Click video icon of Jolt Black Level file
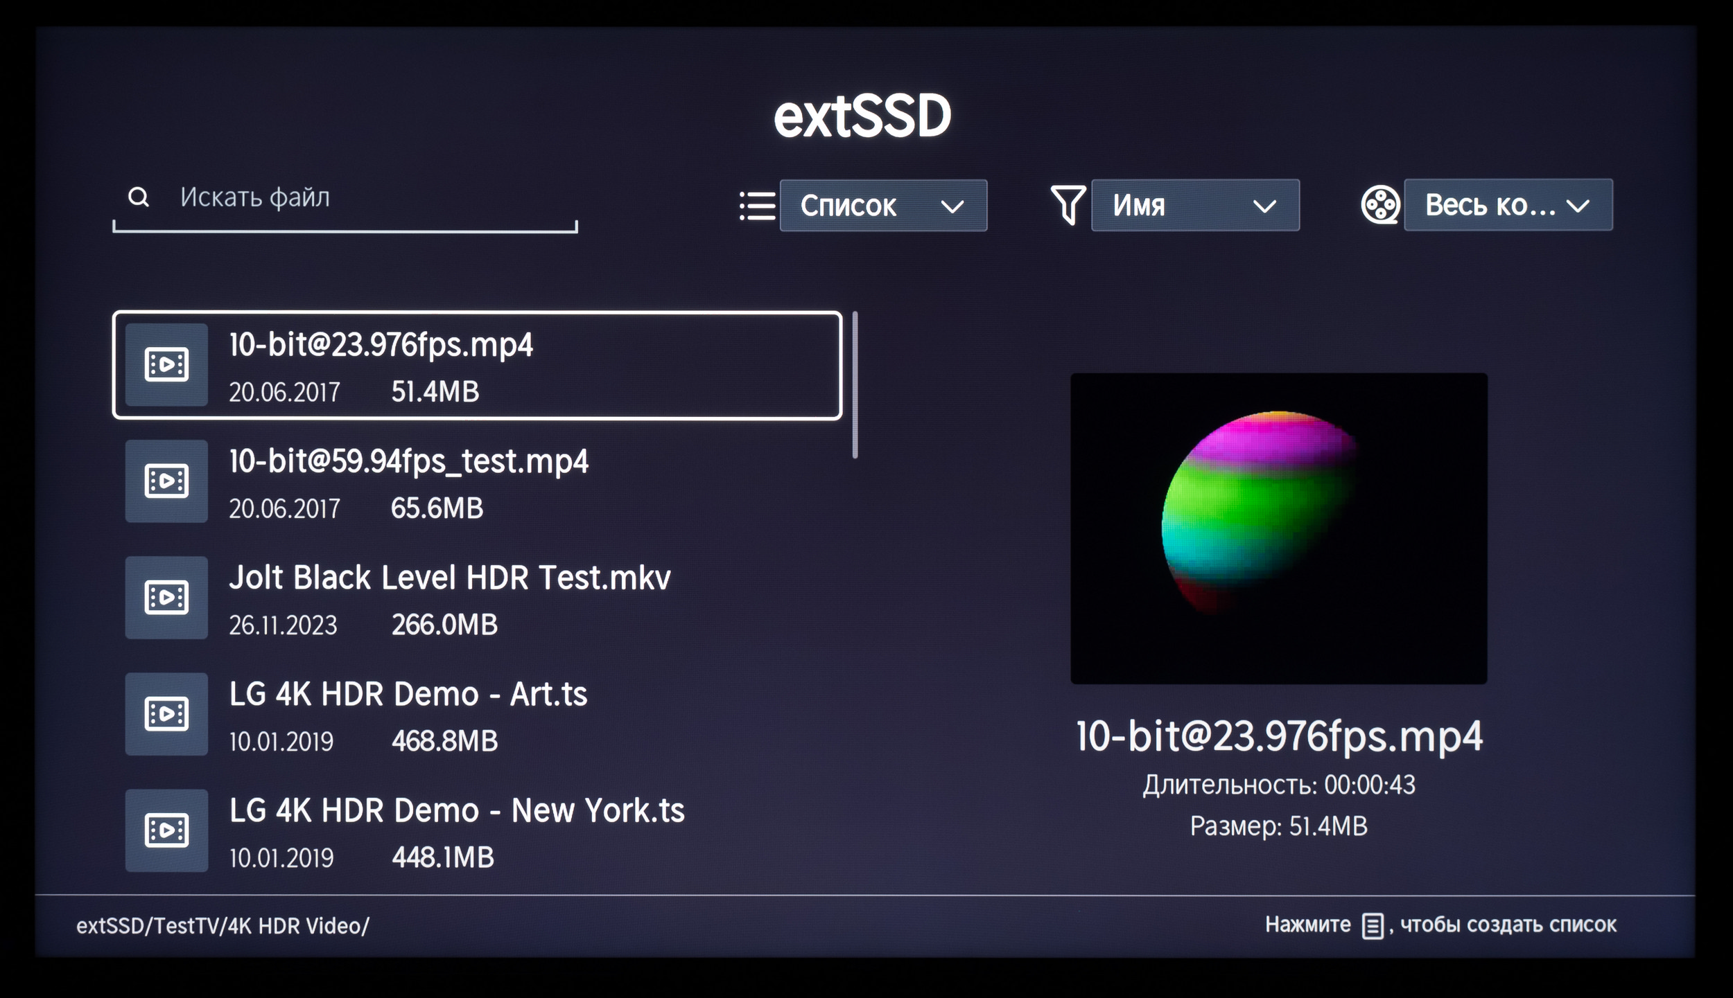 pos(166,597)
